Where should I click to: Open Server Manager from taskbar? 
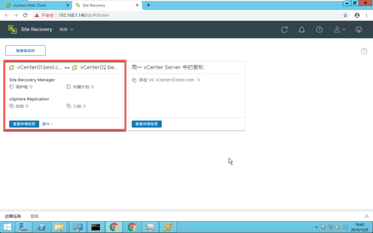(23, 227)
